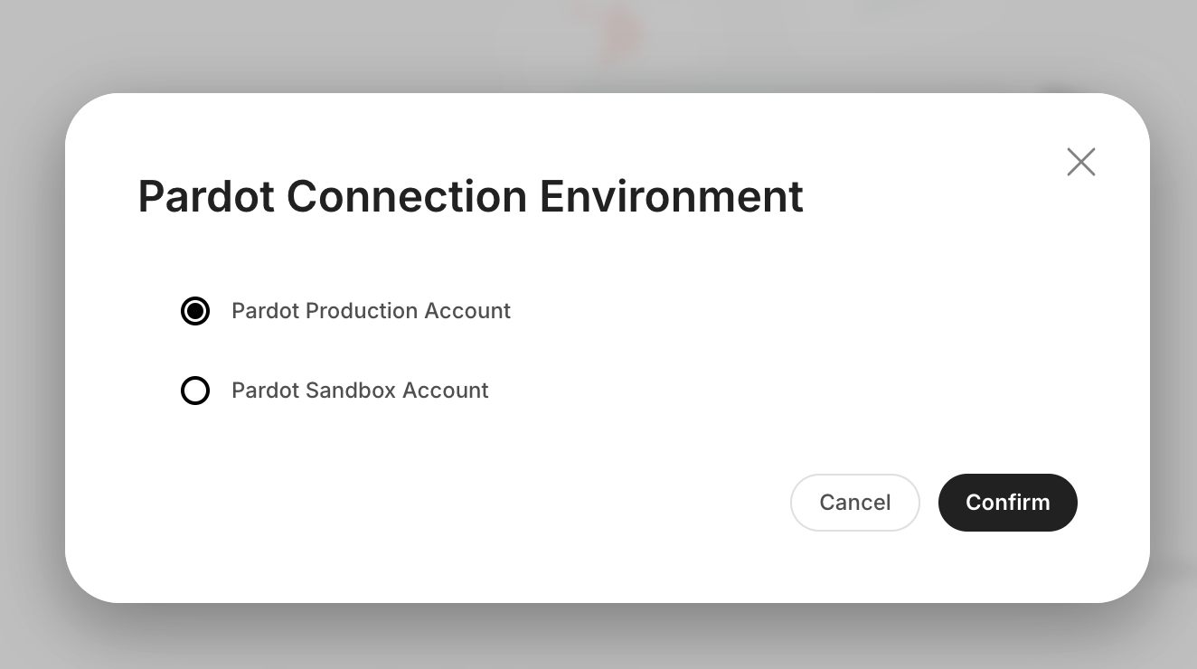
Task: Confirm the selected Pardot environment
Action: [x=1007, y=503]
